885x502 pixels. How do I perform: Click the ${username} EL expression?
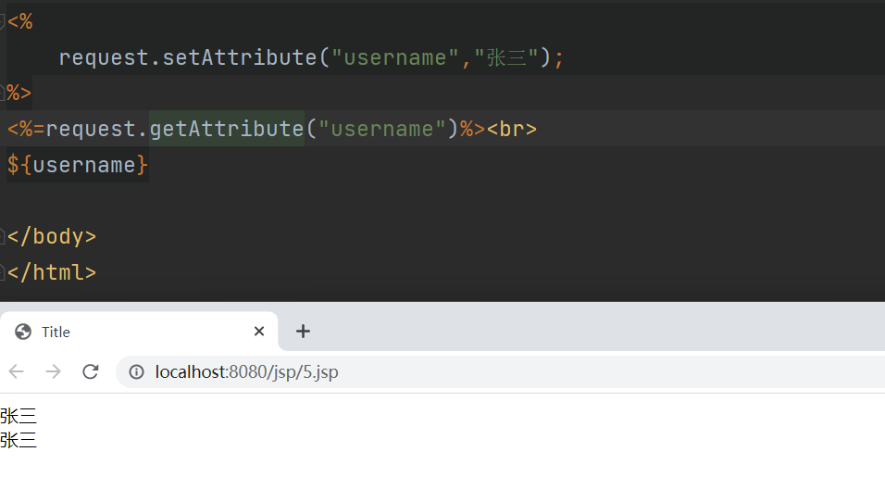(78, 165)
